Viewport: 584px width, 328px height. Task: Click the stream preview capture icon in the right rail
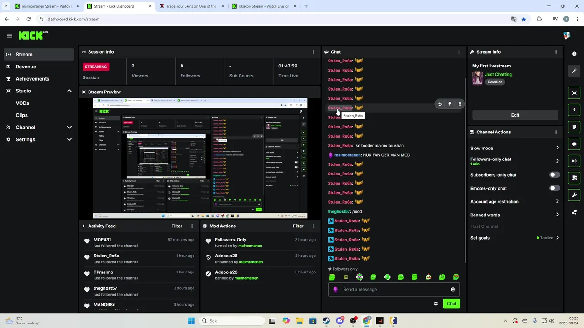(x=574, y=93)
